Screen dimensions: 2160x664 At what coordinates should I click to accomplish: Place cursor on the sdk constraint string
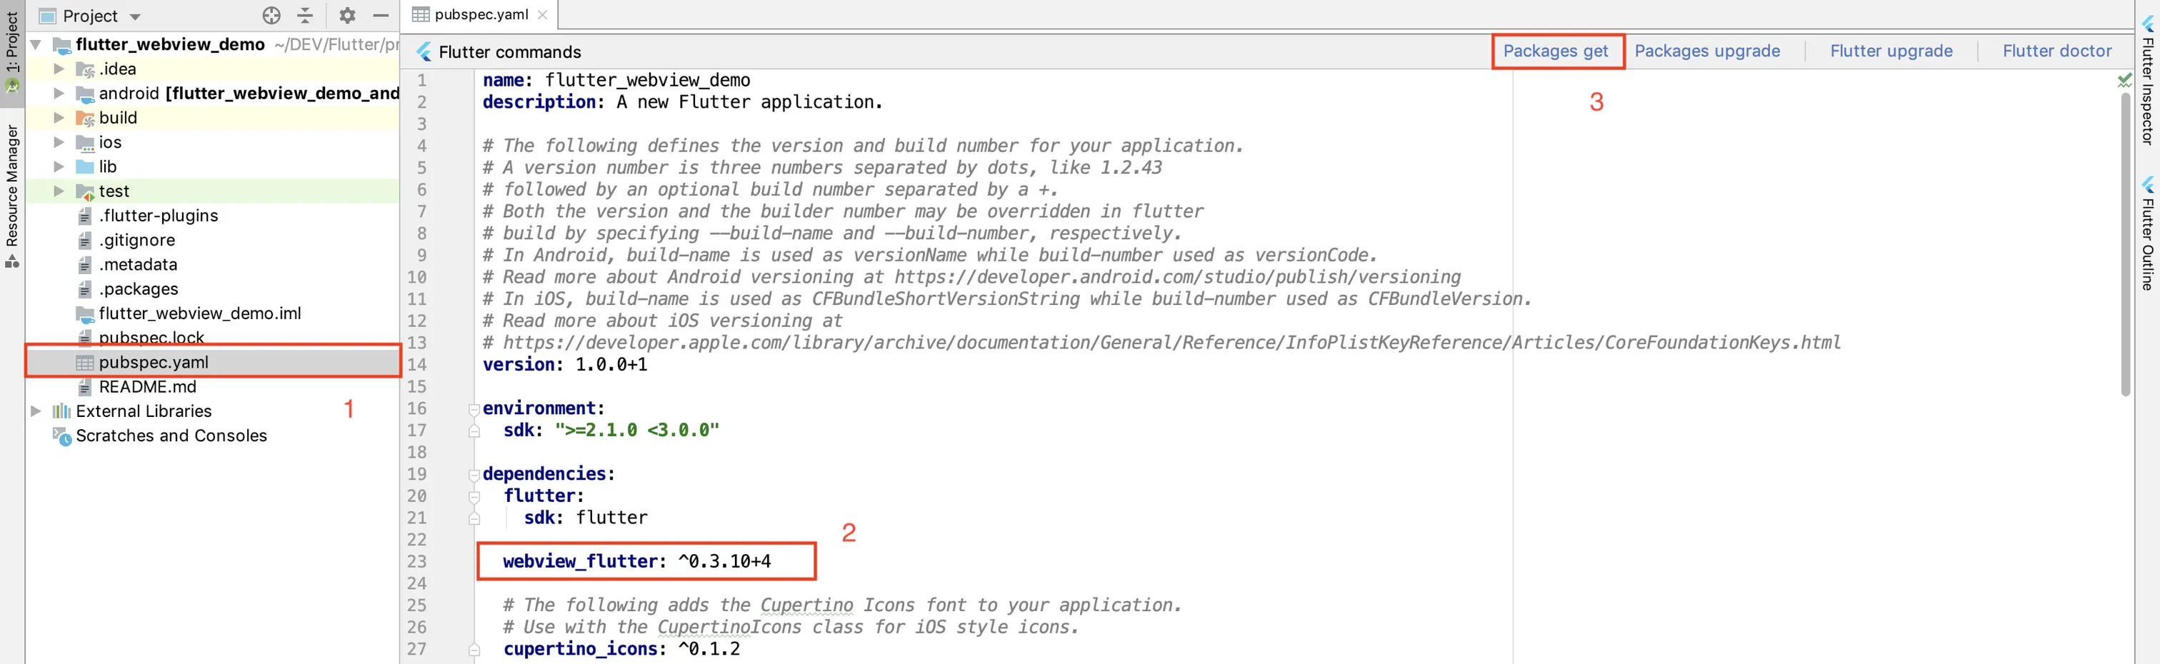(636, 430)
